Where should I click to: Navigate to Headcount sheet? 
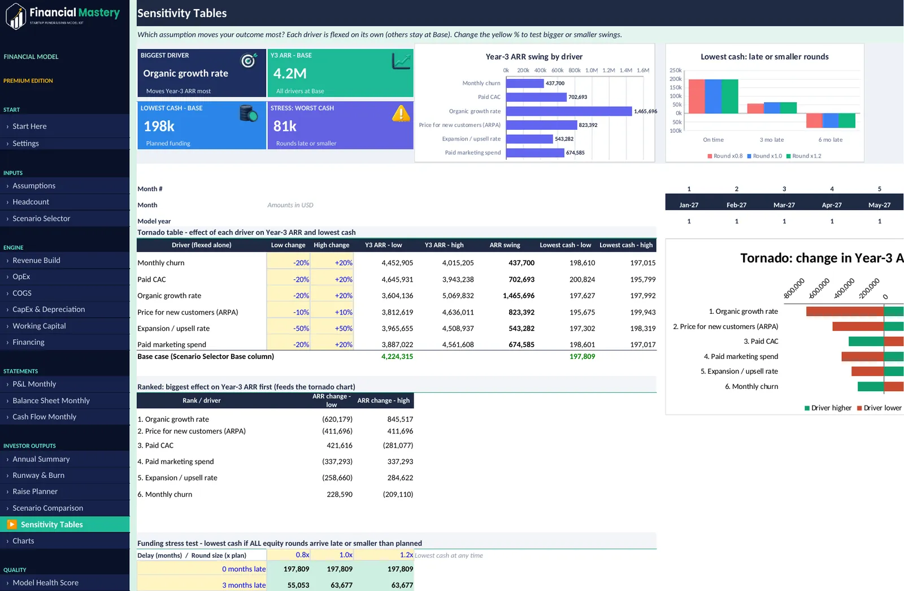[65, 202]
